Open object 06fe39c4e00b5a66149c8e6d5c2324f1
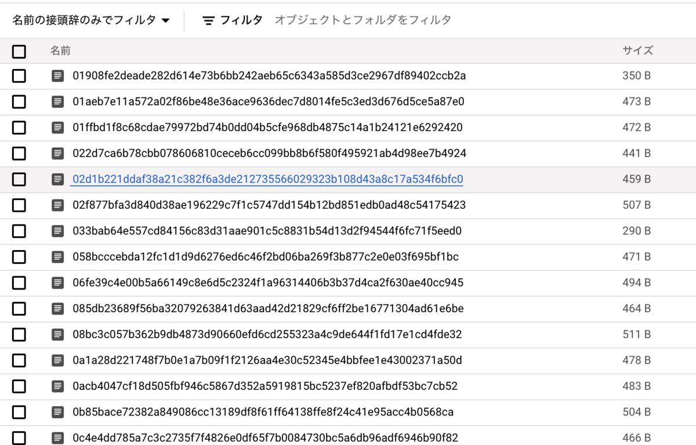Image resolution: width=696 pixels, height=445 pixels. (267, 283)
